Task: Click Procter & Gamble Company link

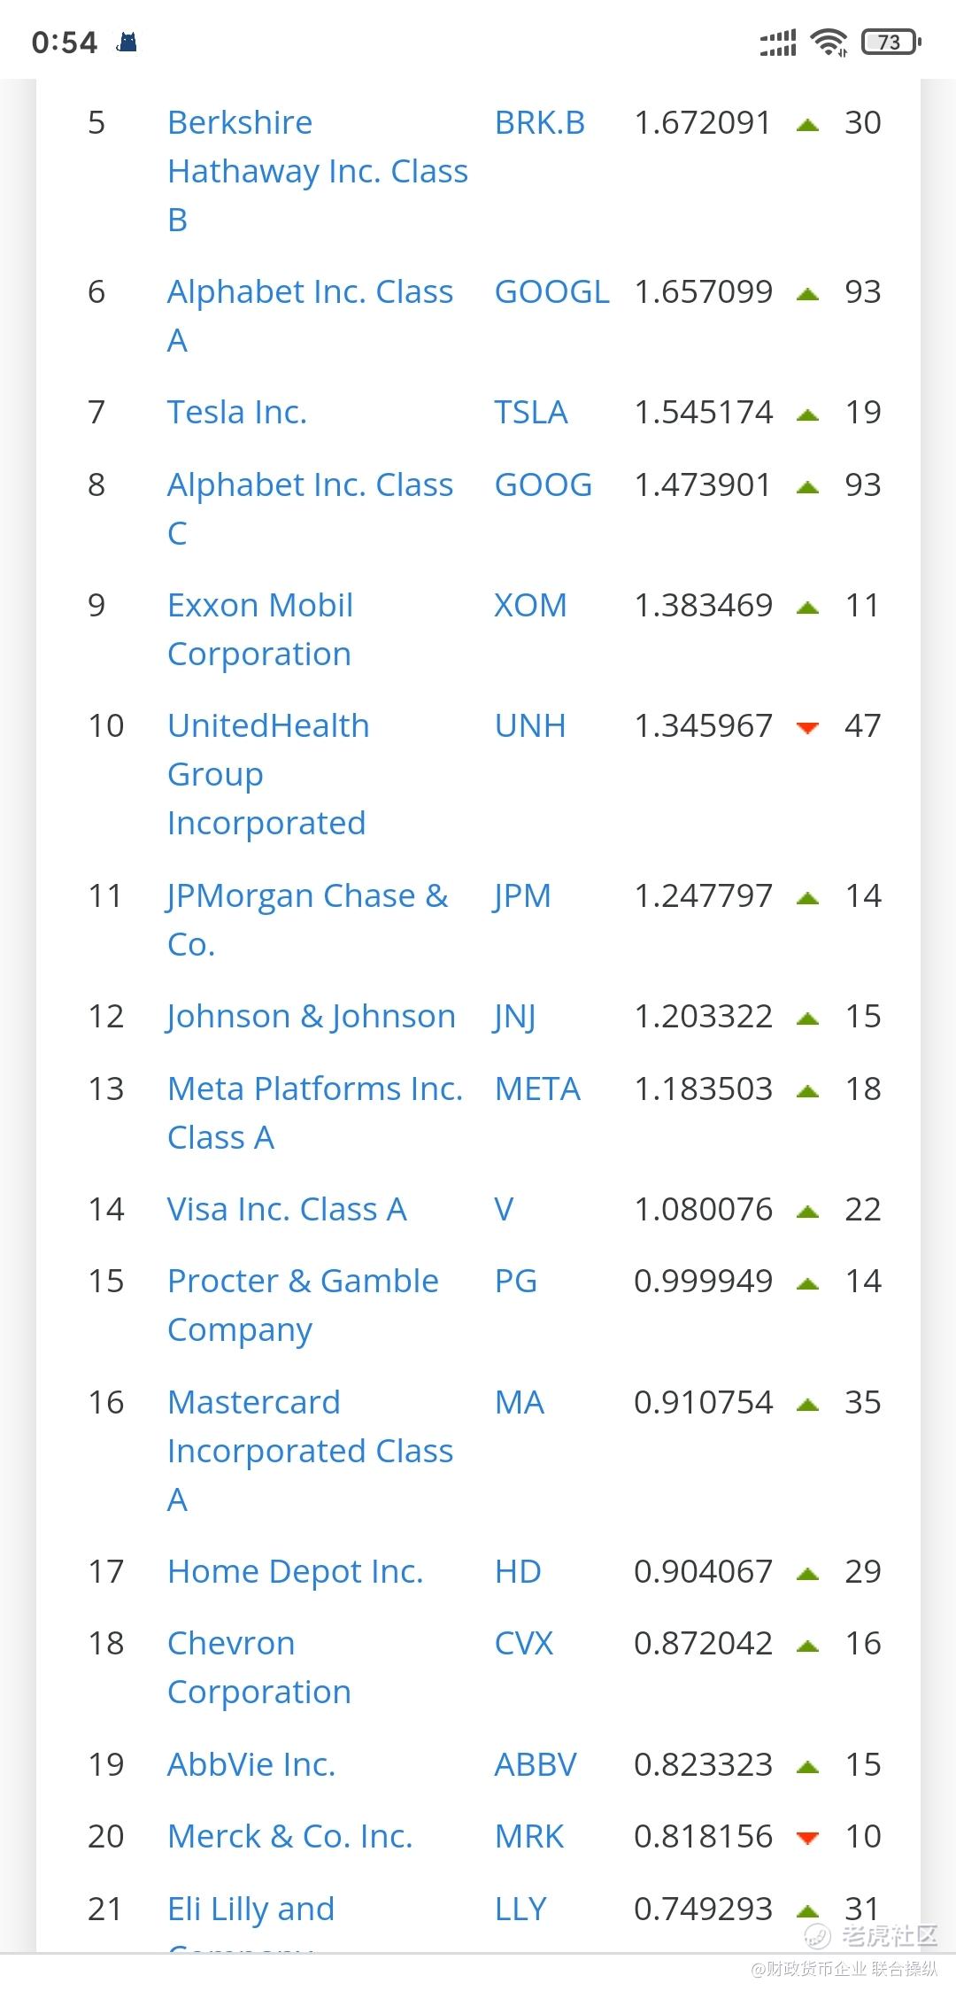Action: 303,1305
